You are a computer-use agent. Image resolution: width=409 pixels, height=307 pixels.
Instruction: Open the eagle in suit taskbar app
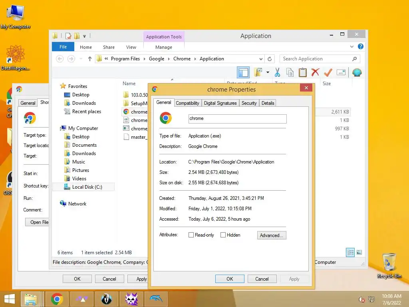click(x=106, y=299)
